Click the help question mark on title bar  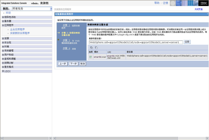pos(207,14)
